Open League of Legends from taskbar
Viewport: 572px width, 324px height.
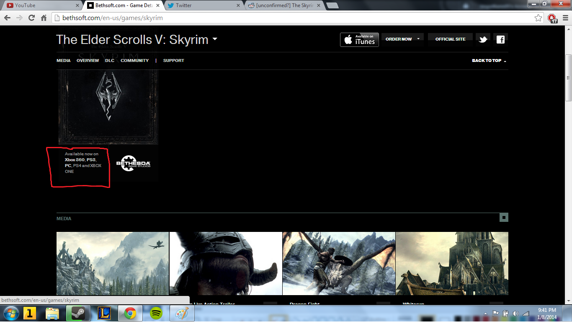[103, 314]
